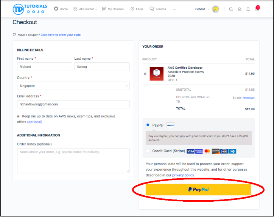Open FAQs menu item
The height and width of the screenshot is (218, 274).
(x=139, y=9)
